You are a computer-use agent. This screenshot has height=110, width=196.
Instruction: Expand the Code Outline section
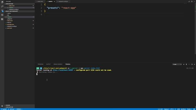point(20,107)
